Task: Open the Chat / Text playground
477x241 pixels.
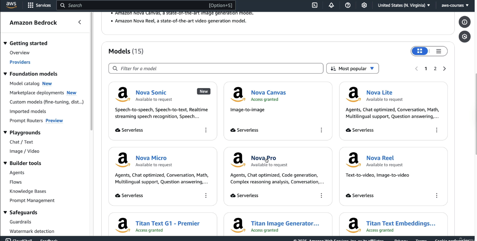Action: (21, 142)
